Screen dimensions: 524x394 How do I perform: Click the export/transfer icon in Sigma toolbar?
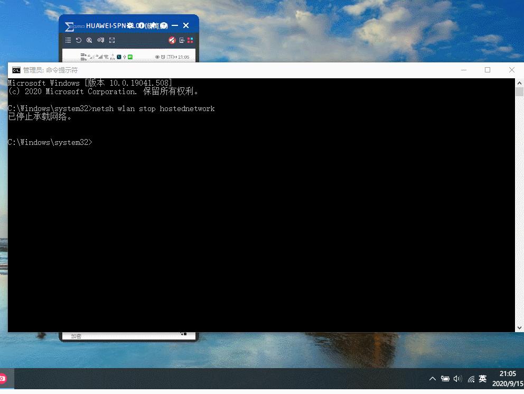point(182,40)
